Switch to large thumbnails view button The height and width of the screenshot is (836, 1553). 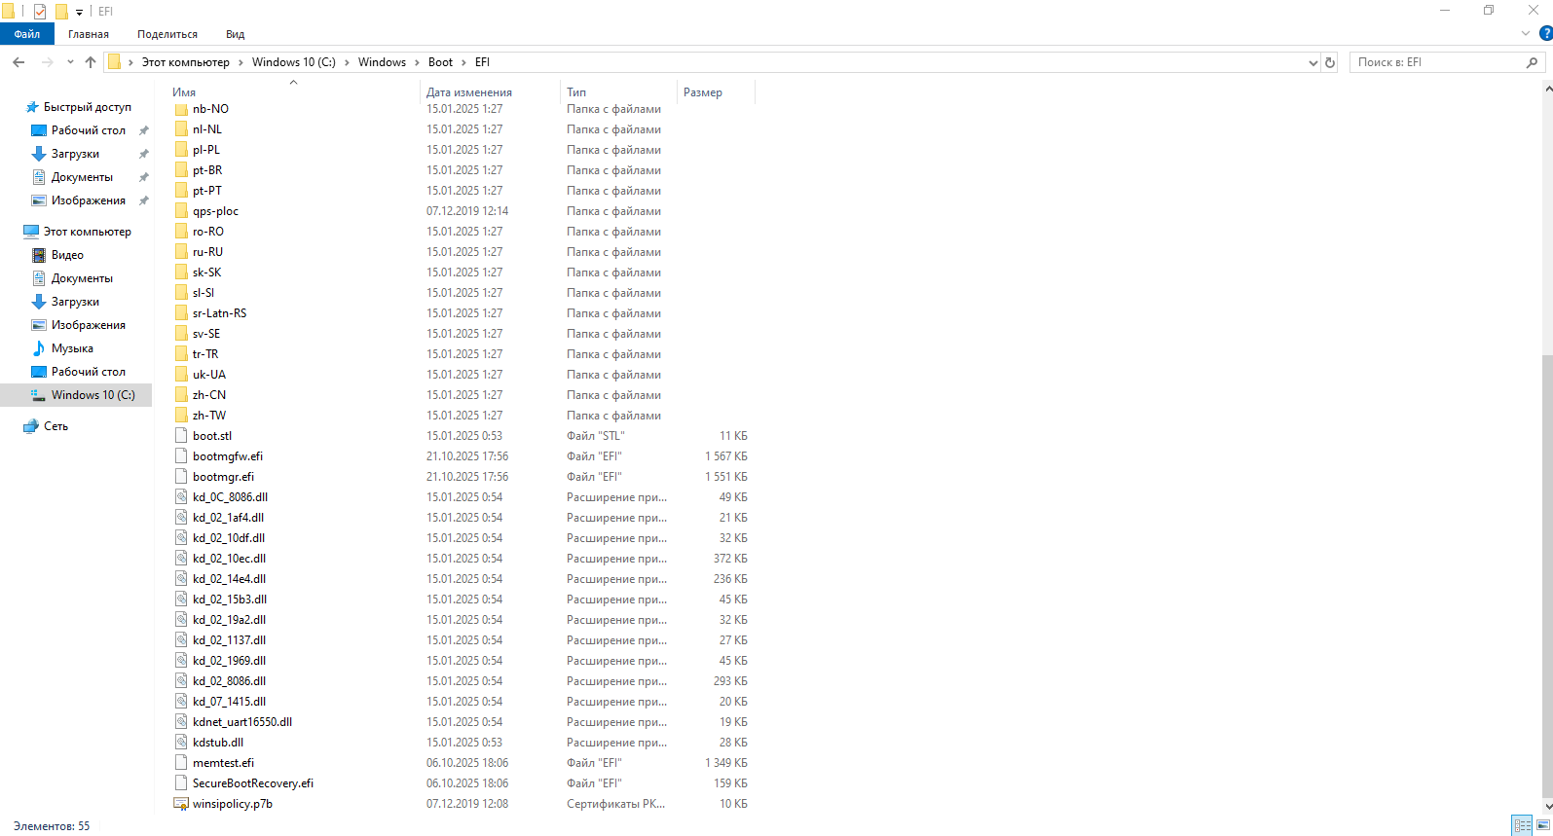(1542, 825)
